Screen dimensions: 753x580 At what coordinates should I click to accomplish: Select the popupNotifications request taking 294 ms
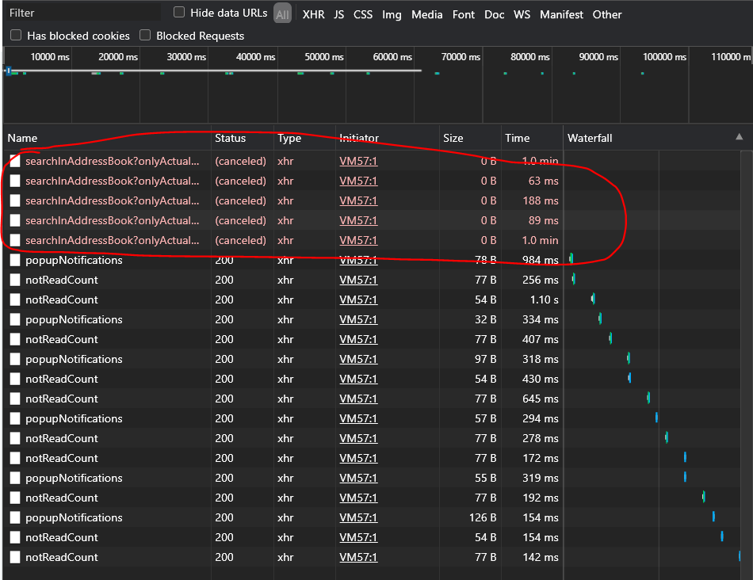coord(74,418)
